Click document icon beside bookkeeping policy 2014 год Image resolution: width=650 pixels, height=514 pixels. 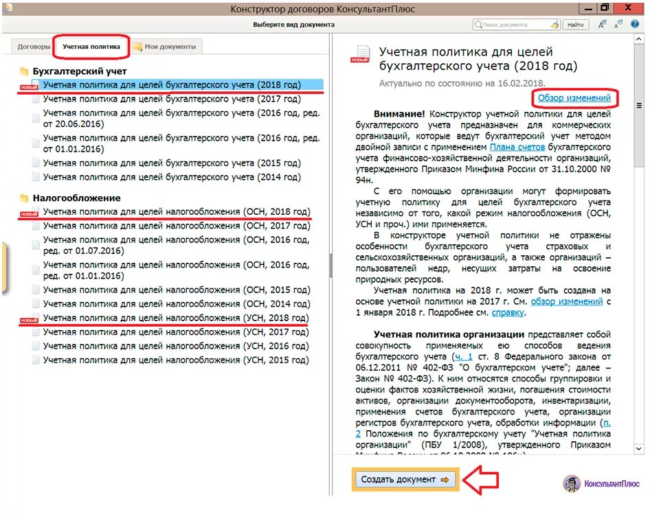(36, 177)
